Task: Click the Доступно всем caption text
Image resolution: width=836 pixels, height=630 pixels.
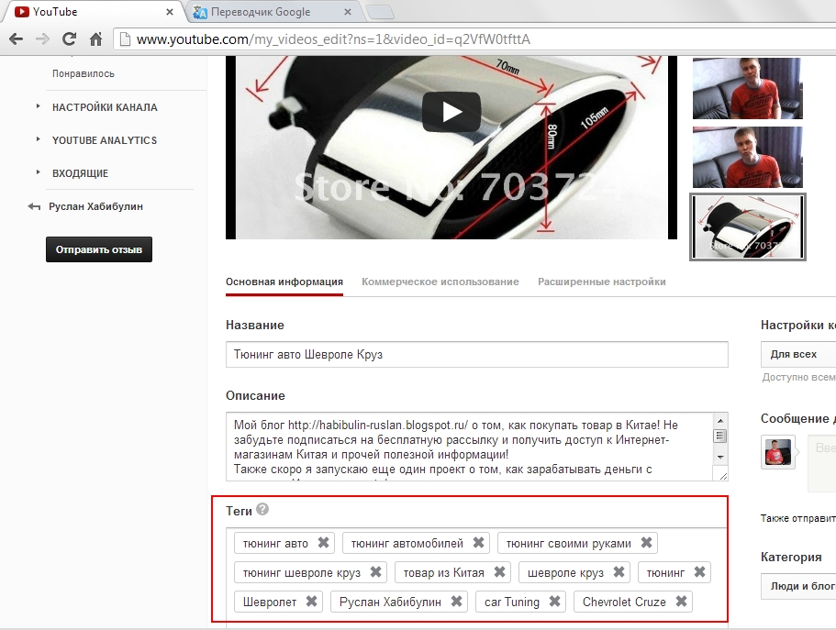Action: click(798, 378)
